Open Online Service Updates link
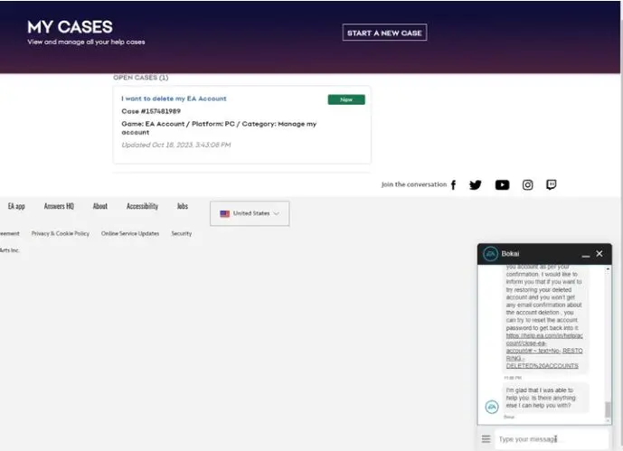Image resolution: width=623 pixels, height=451 pixels. (x=130, y=233)
